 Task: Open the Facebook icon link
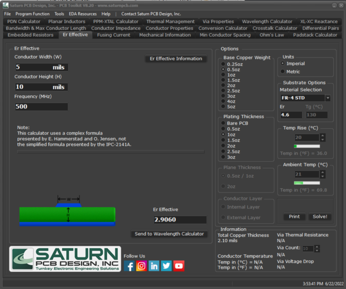point(129,266)
